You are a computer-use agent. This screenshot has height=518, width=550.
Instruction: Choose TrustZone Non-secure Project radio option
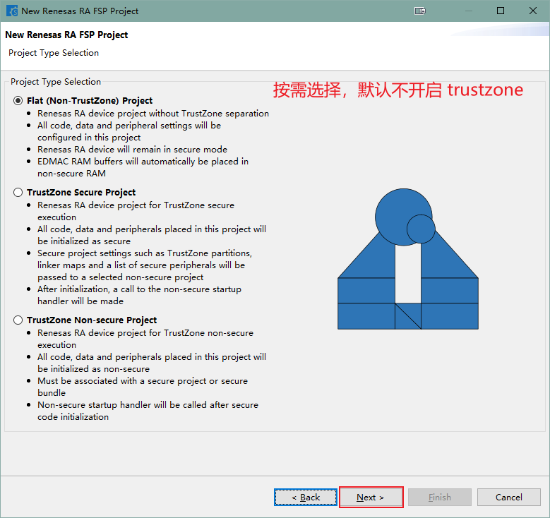pos(18,320)
